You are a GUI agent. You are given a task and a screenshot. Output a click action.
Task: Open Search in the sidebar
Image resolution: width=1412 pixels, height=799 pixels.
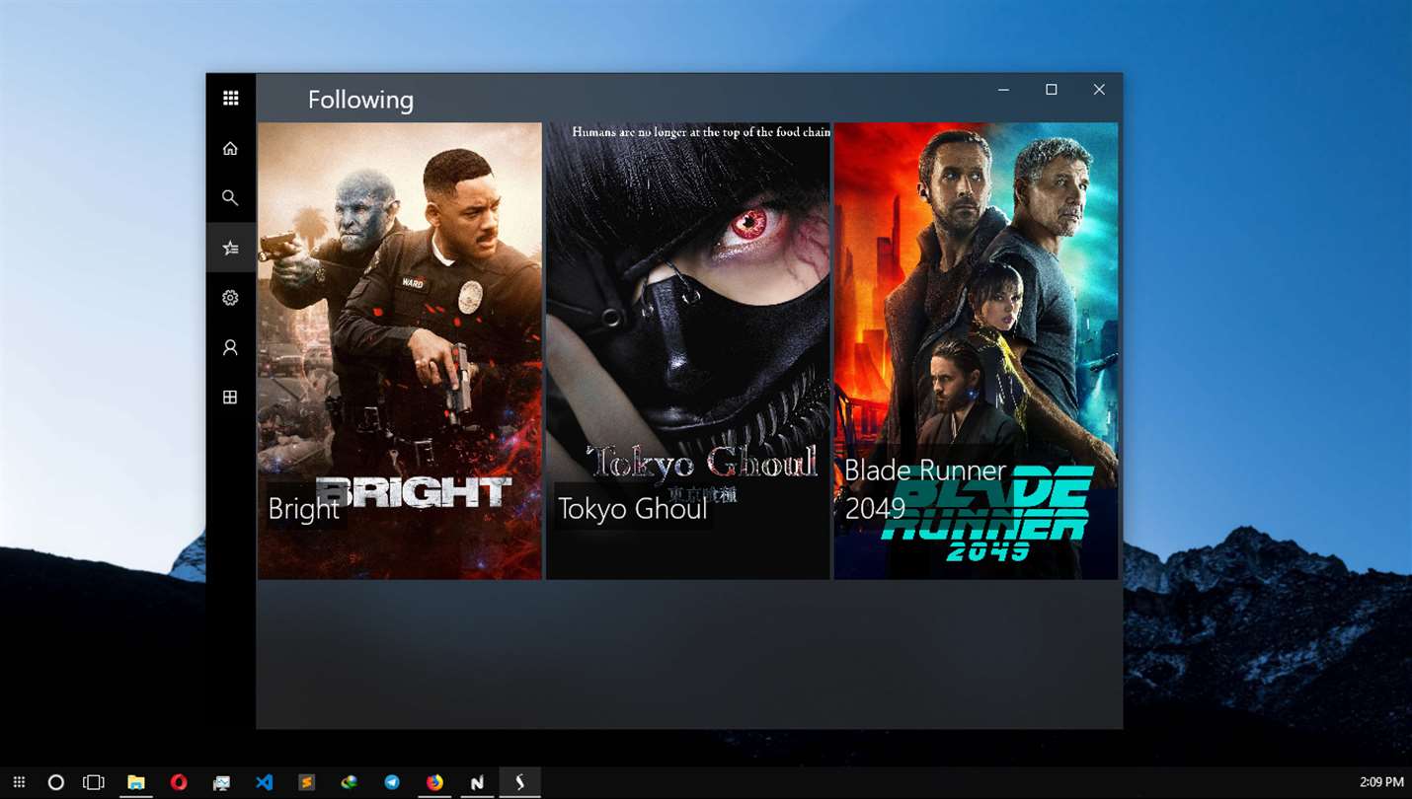click(230, 197)
